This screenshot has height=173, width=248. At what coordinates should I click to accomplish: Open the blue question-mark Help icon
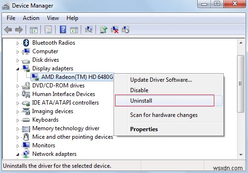pyautogui.click(x=63, y=29)
